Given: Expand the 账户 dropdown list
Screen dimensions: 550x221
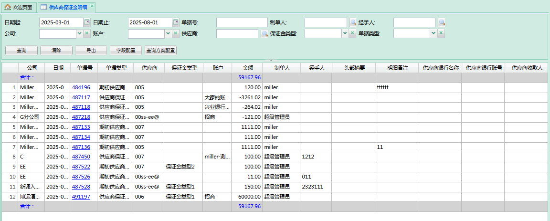Looking at the screenshot, I should pos(168,34).
